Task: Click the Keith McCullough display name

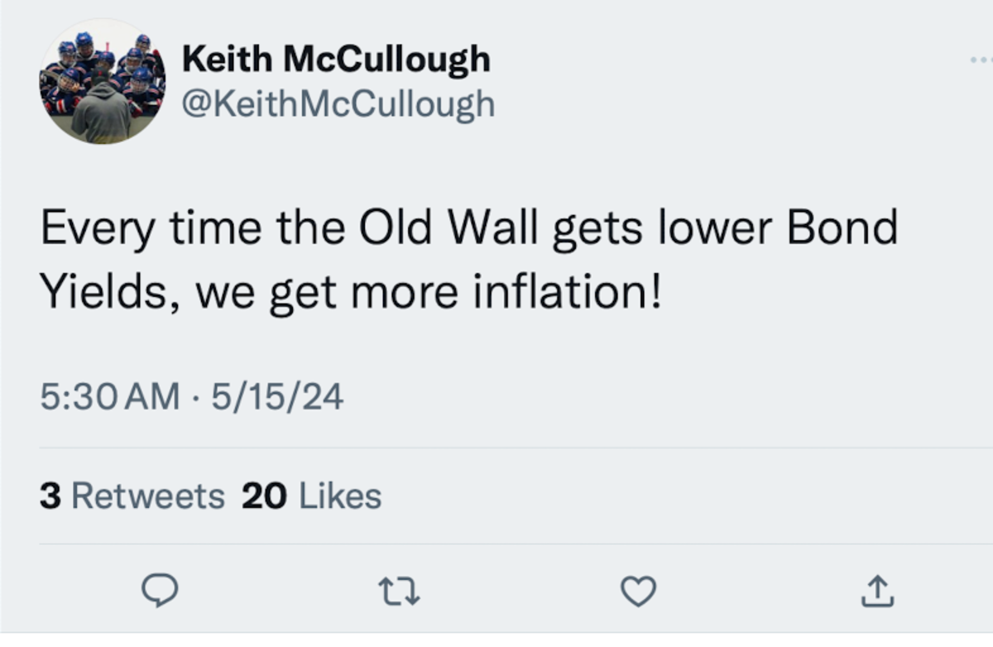Action: point(335,60)
